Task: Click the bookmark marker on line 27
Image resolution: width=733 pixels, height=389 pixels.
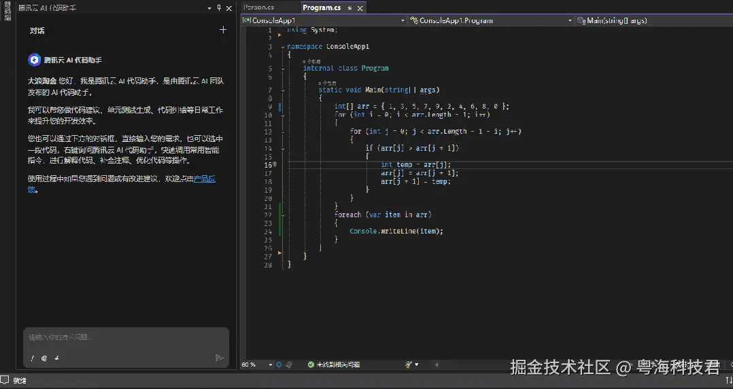Action: pos(279,253)
